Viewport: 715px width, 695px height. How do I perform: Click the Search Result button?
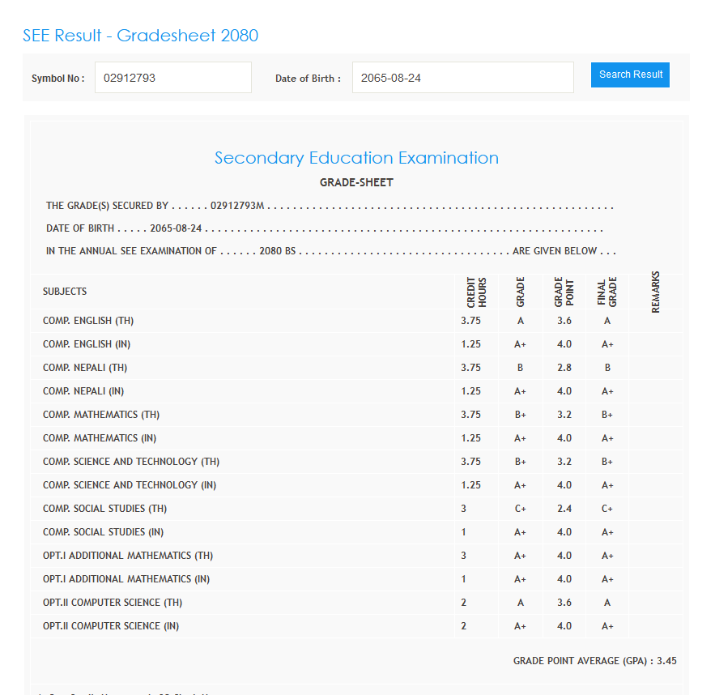630,75
